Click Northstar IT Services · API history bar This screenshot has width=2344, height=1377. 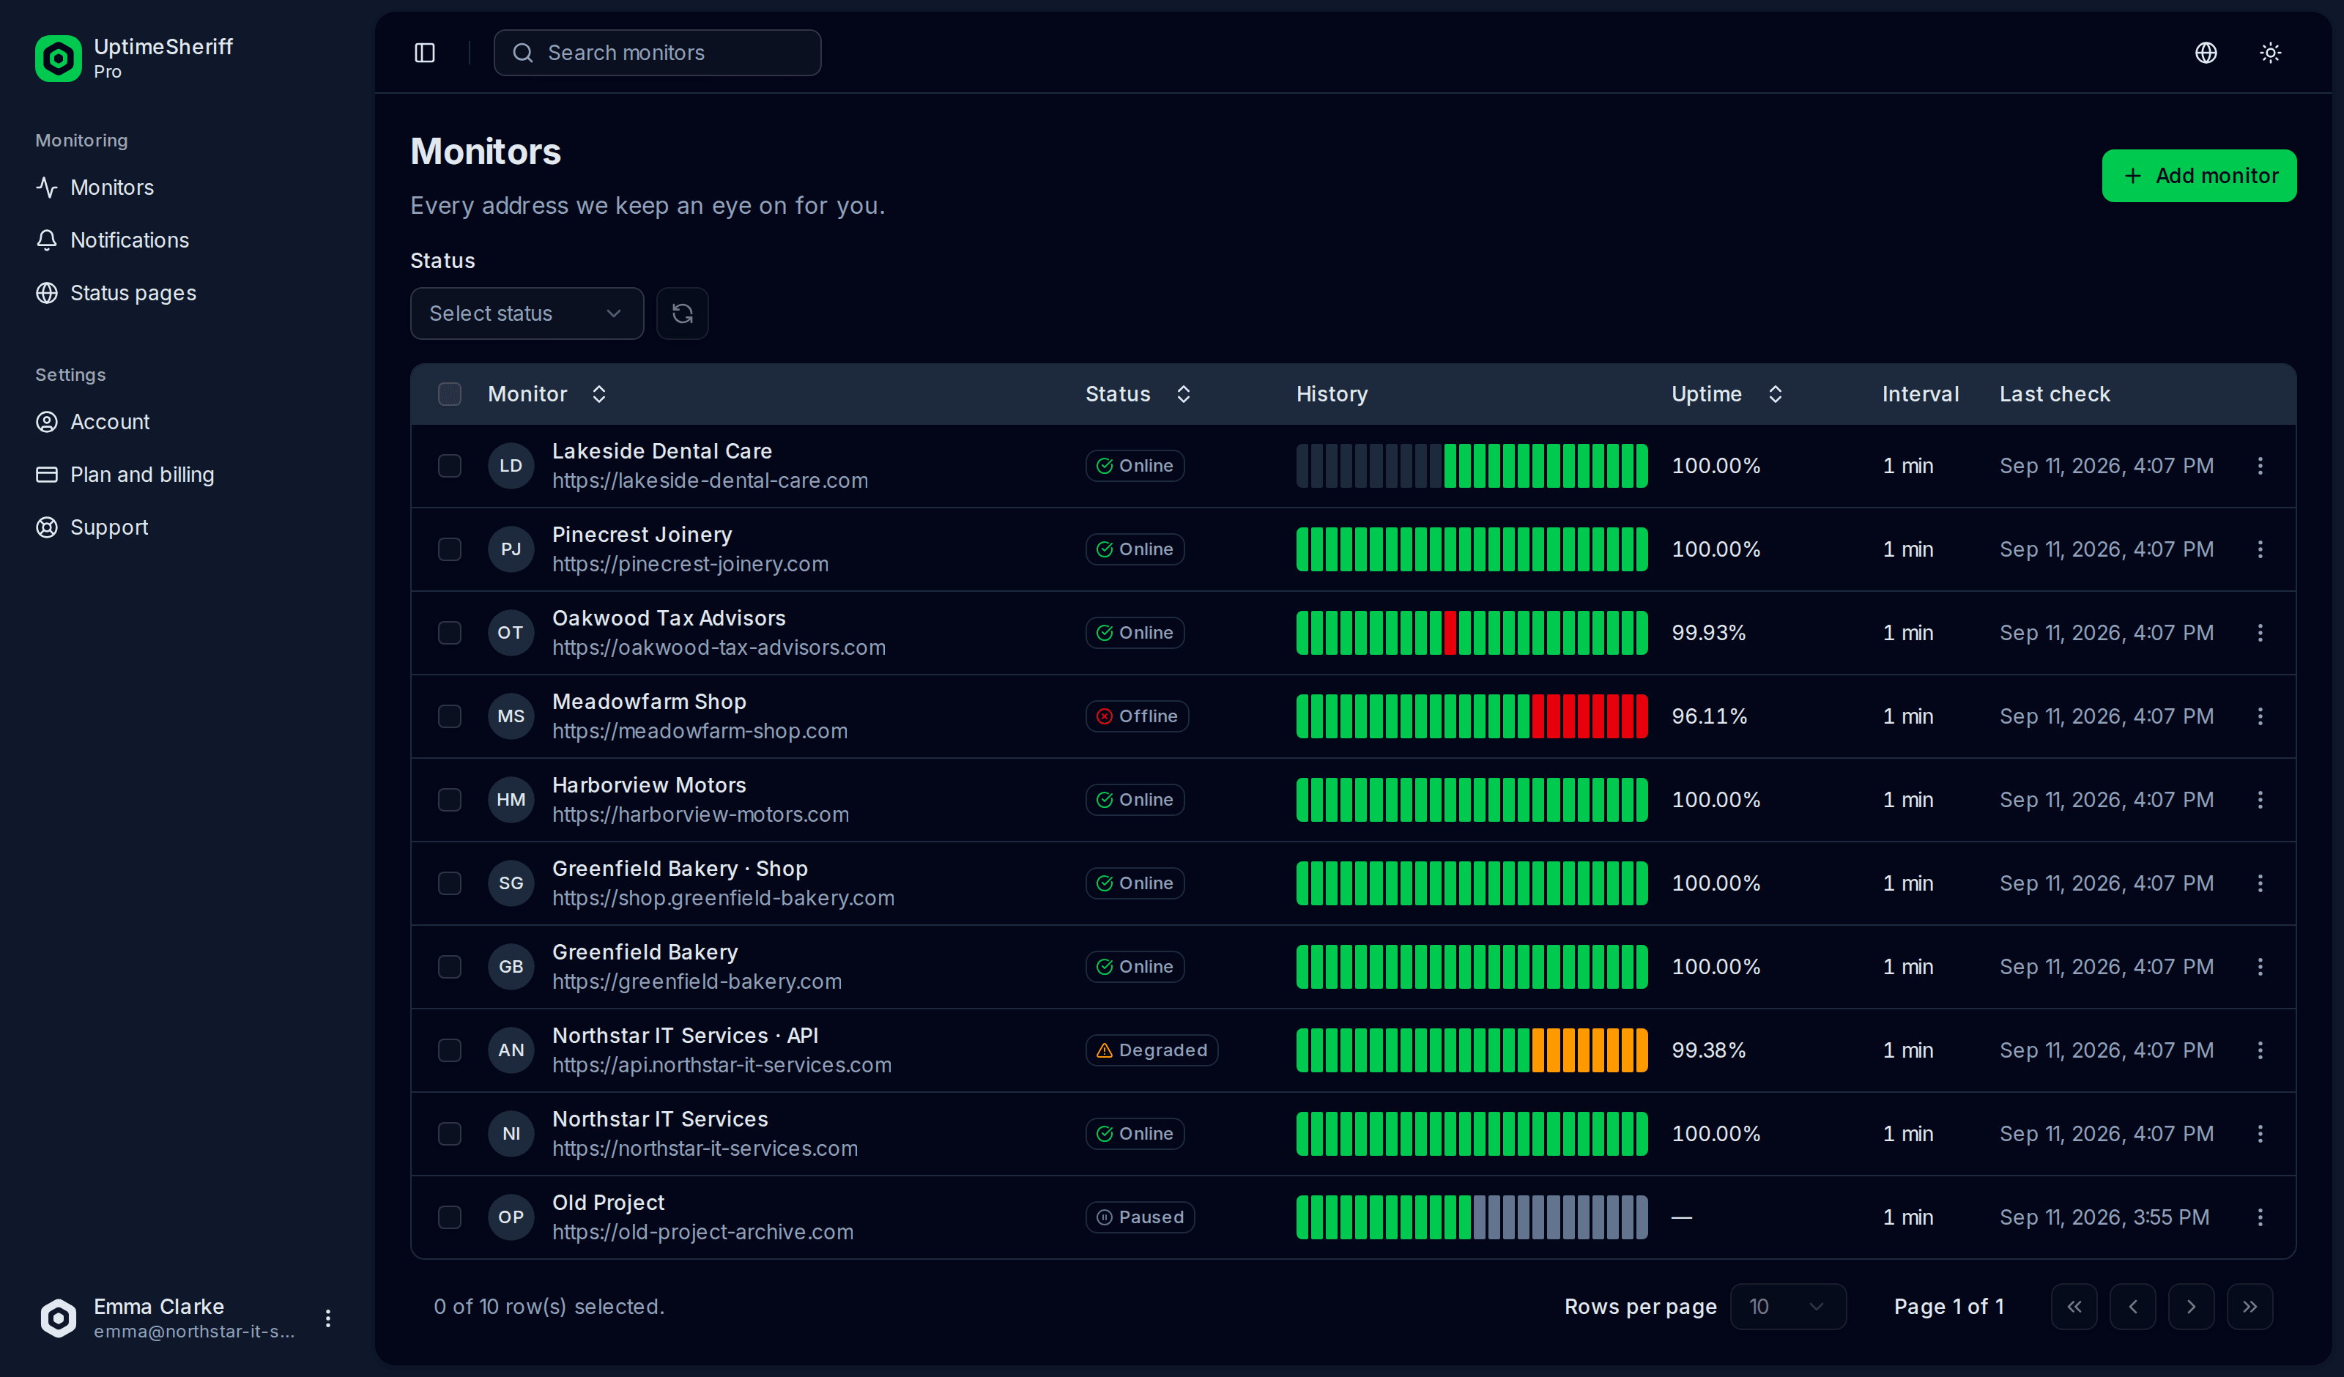tap(1472, 1050)
